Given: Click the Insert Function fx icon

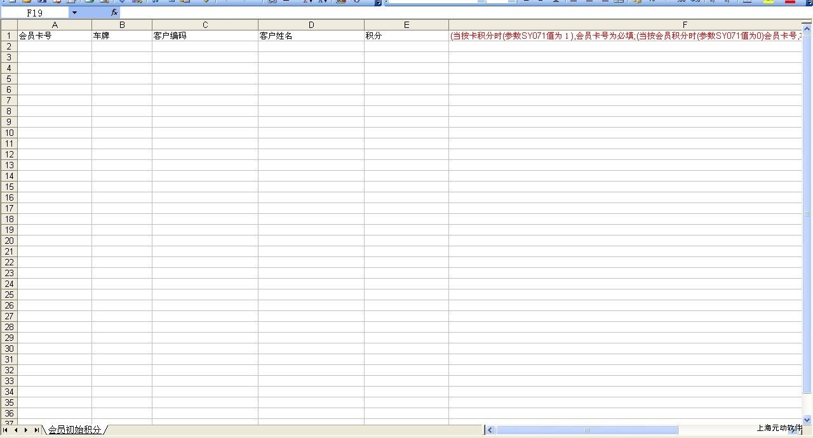Looking at the screenshot, I should tap(114, 13).
